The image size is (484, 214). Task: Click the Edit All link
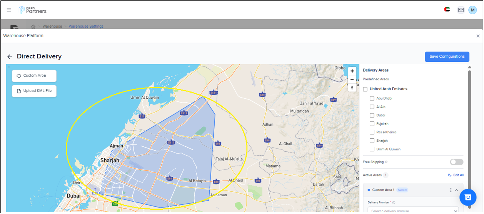(x=456, y=175)
